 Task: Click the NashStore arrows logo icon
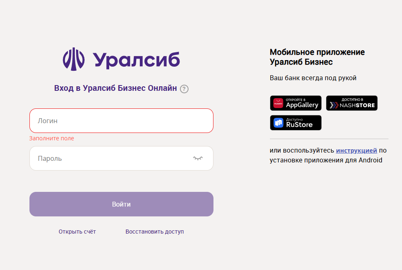334,105
